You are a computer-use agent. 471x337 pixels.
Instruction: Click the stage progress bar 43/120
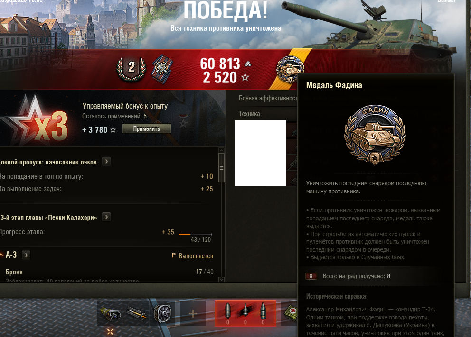tap(195, 234)
